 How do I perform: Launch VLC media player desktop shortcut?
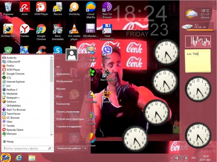(74, 30)
